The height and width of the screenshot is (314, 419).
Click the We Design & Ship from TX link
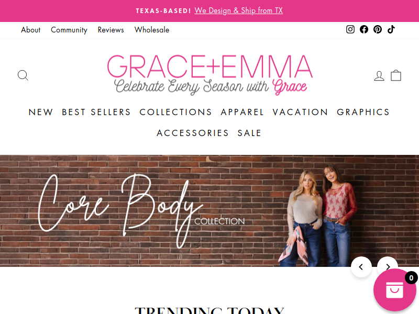[x=239, y=10]
